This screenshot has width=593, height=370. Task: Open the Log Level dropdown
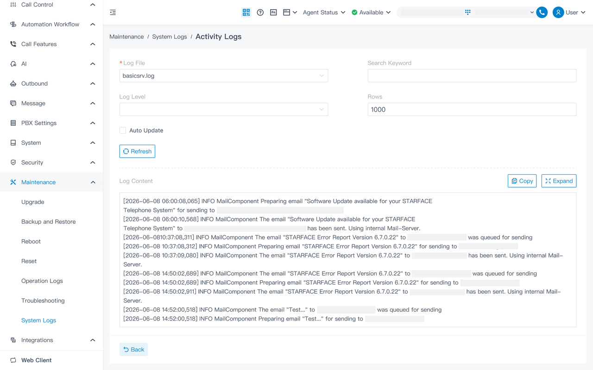(224, 110)
